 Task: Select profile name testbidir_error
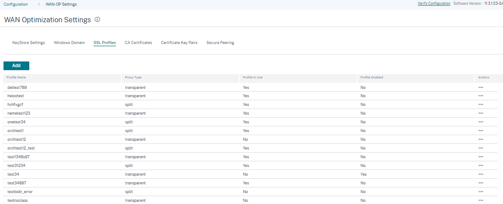coord(20,191)
